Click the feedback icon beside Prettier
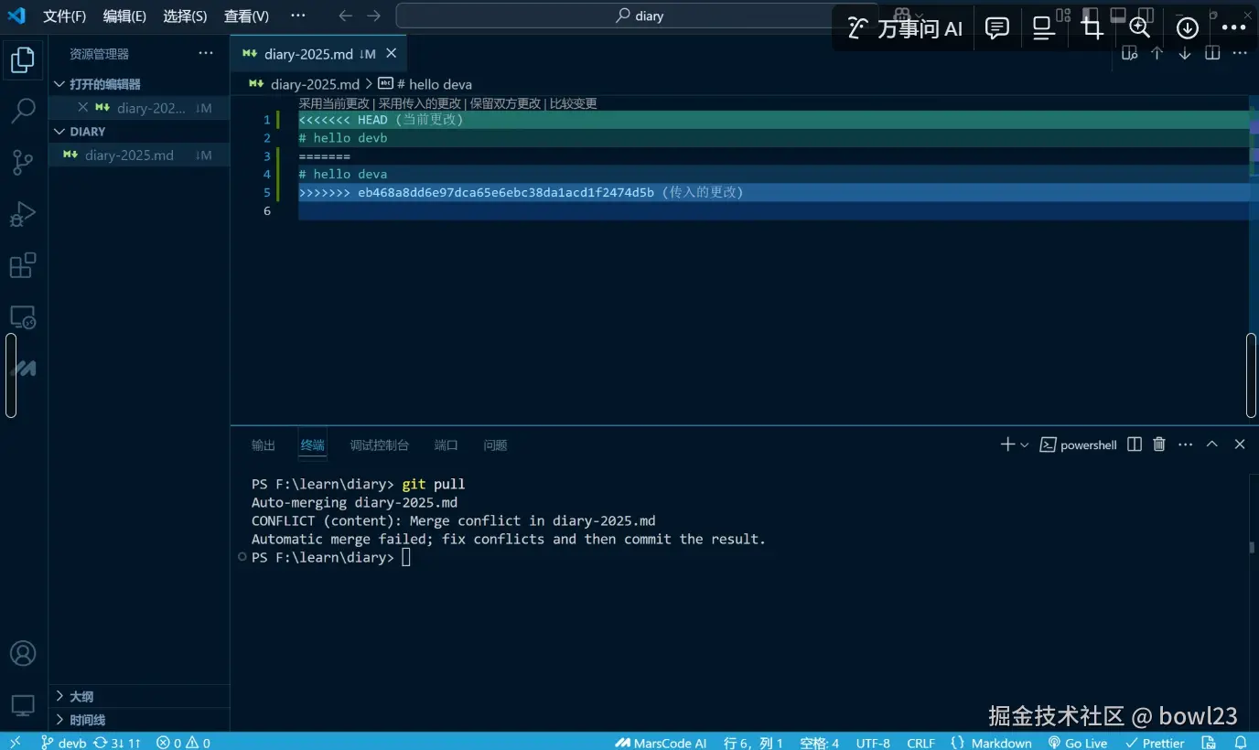Image resolution: width=1259 pixels, height=750 pixels. [x=1209, y=743]
